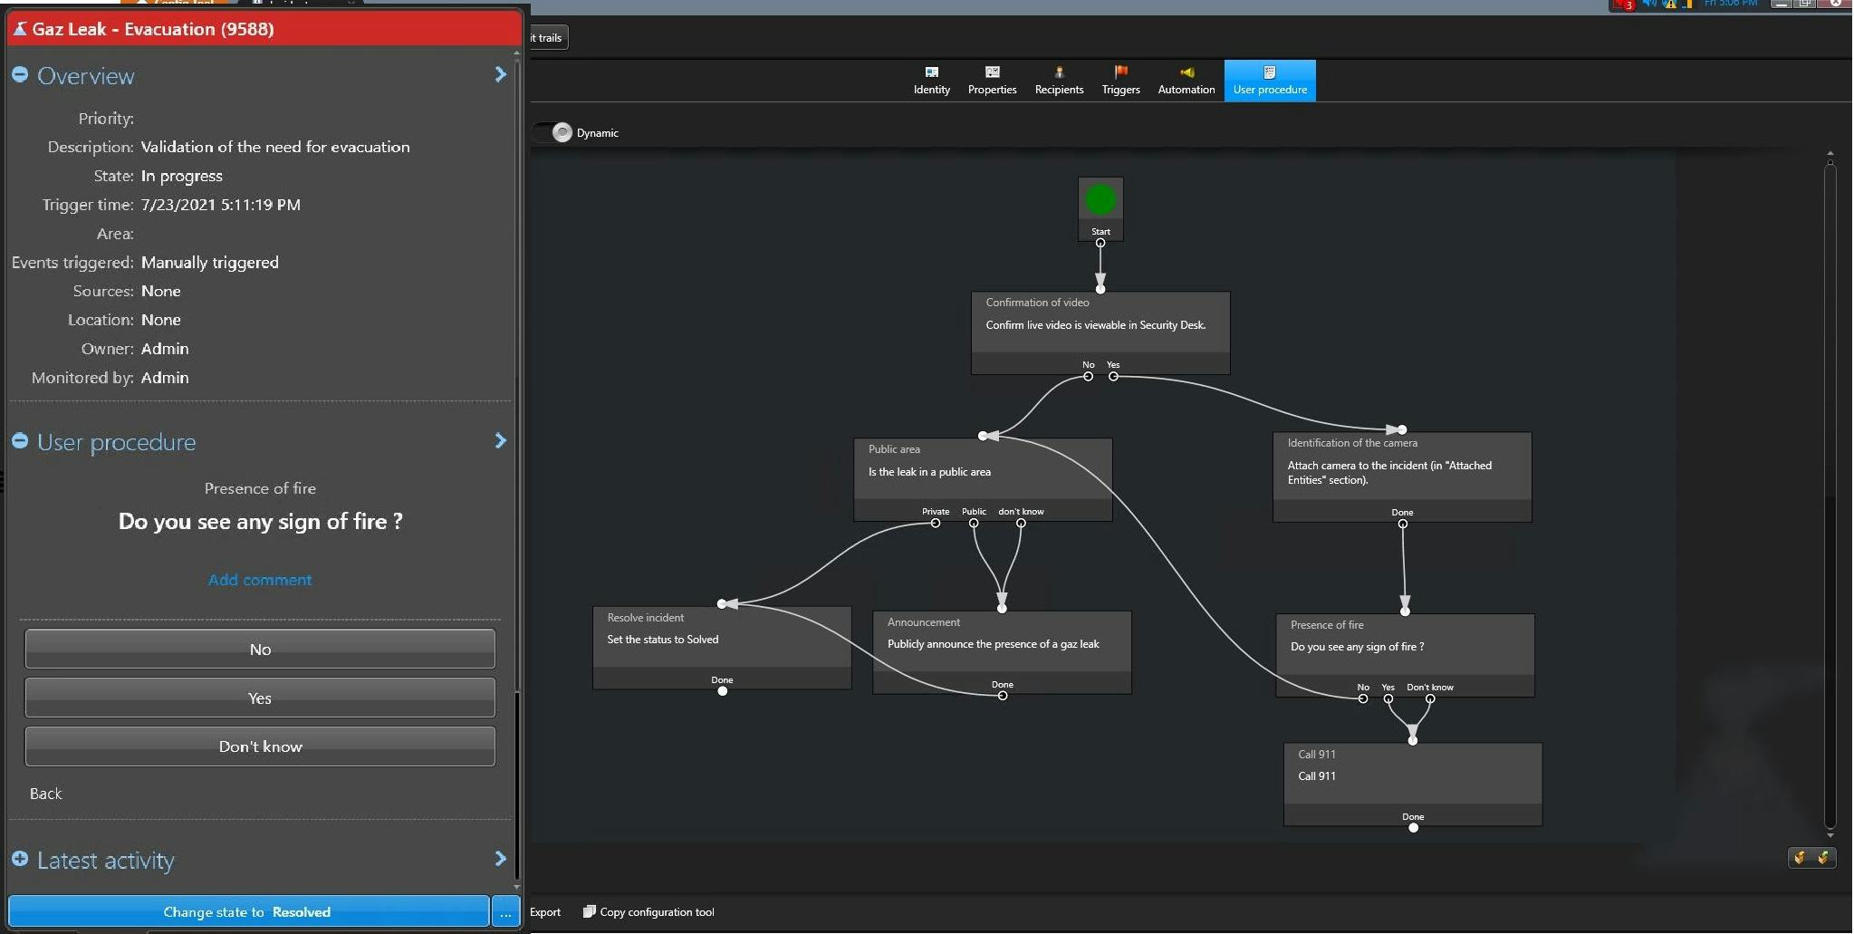Screen dimensions: 1854x934
Task: Click the alarm icon beside the Gaz Leak title
Action: 19,28
